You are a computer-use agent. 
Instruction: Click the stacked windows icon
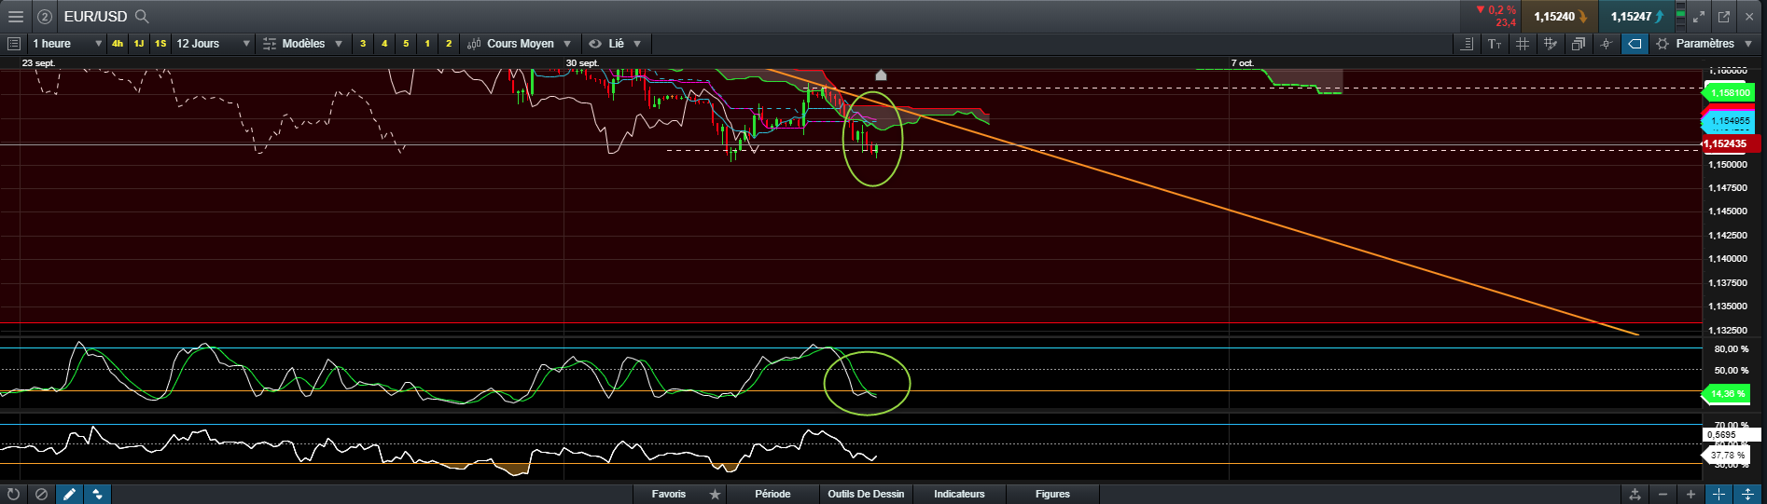click(x=1579, y=44)
